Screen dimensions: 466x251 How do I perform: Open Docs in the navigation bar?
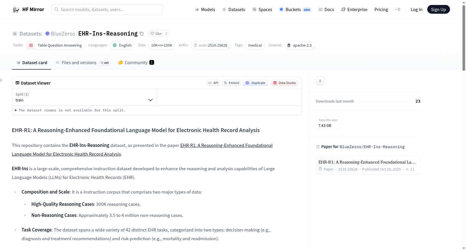(326, 10)
